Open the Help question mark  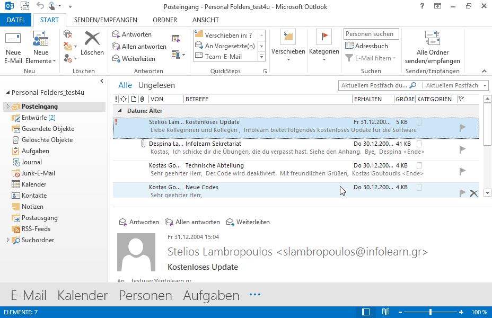click(422, 6)
